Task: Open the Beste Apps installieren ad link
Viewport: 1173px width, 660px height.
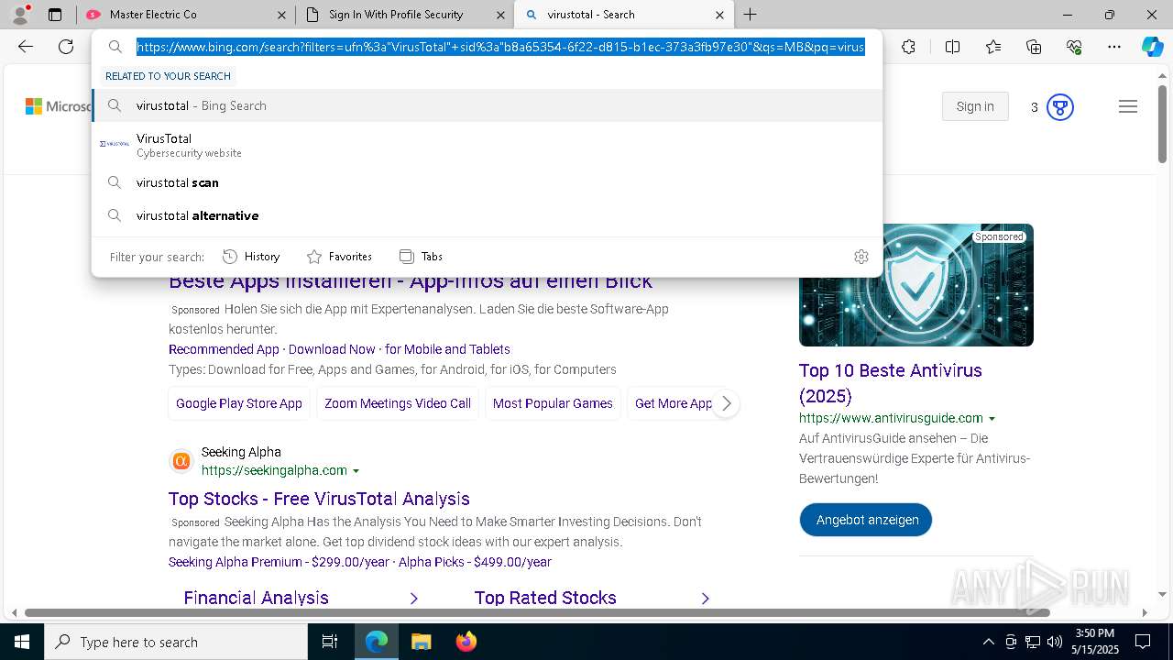Action: [411, 280]
